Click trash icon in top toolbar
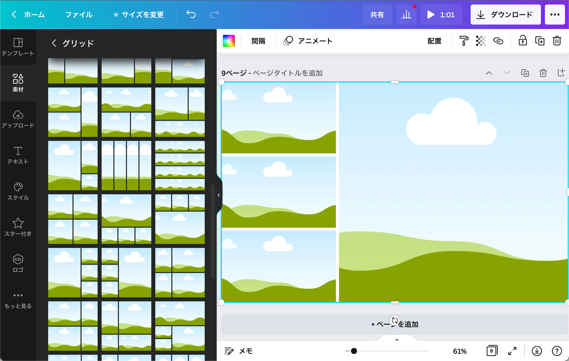 557,41
